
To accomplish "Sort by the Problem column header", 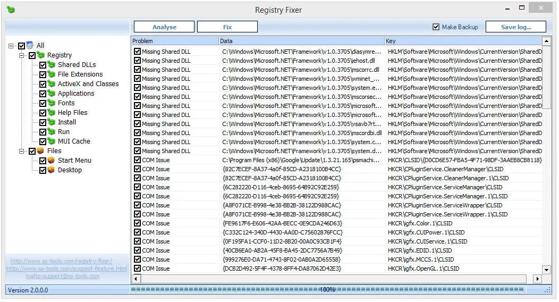I will pos(175,41).
